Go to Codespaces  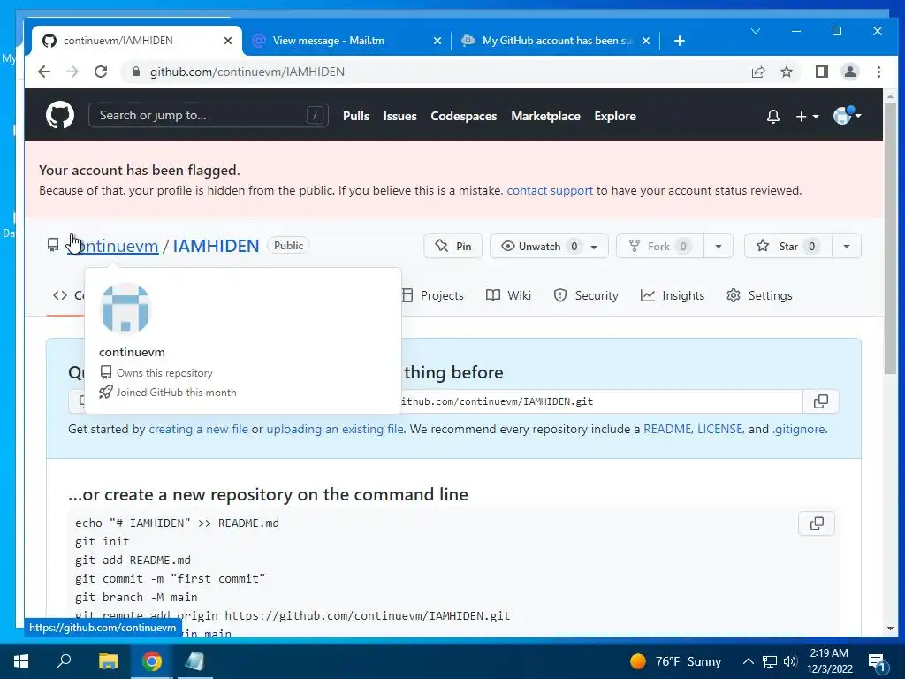click(x=463, y=116)
